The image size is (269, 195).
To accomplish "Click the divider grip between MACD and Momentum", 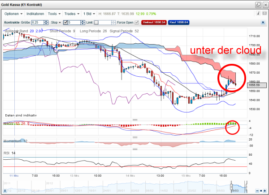I will (x=135, y=137).
